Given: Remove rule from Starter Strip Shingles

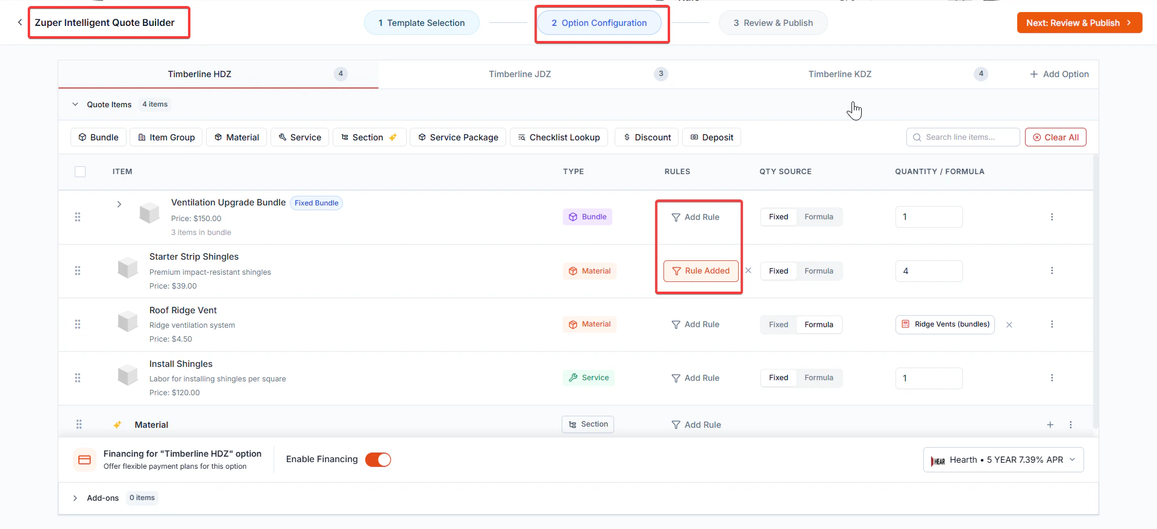Looking at the screenshot, I should (748, 271).
